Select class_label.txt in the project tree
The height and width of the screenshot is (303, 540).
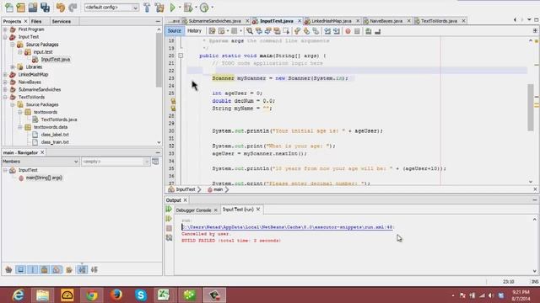pos(55,135)
